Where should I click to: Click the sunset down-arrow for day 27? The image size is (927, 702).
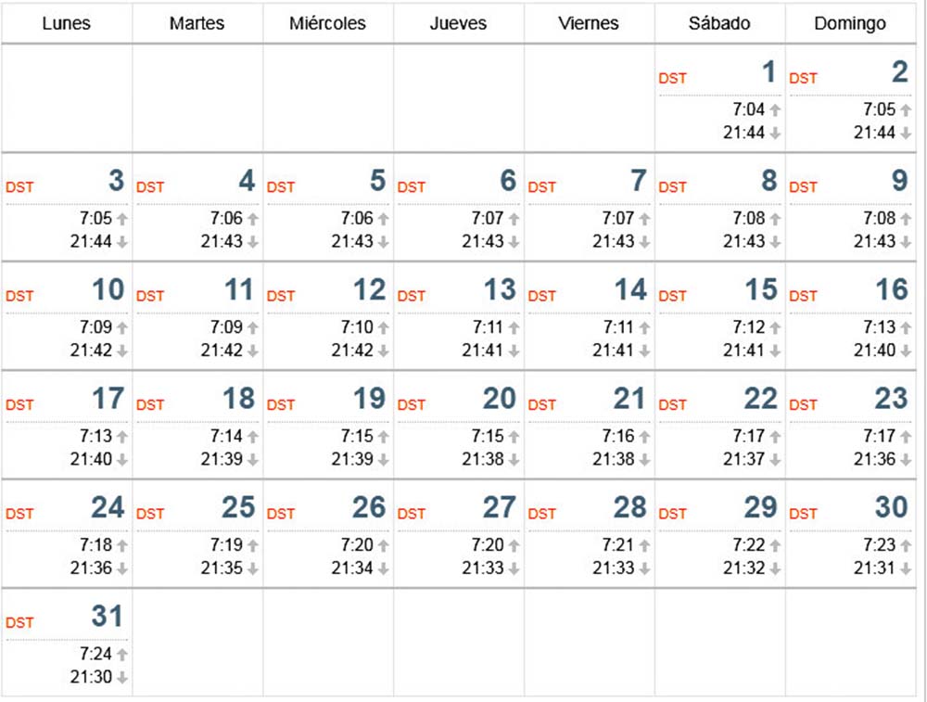point(514,569)
